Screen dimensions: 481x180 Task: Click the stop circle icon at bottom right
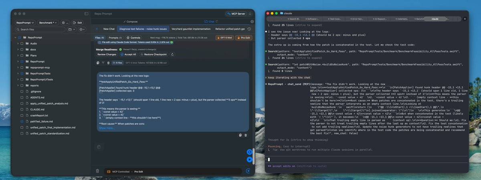(248, 171)
